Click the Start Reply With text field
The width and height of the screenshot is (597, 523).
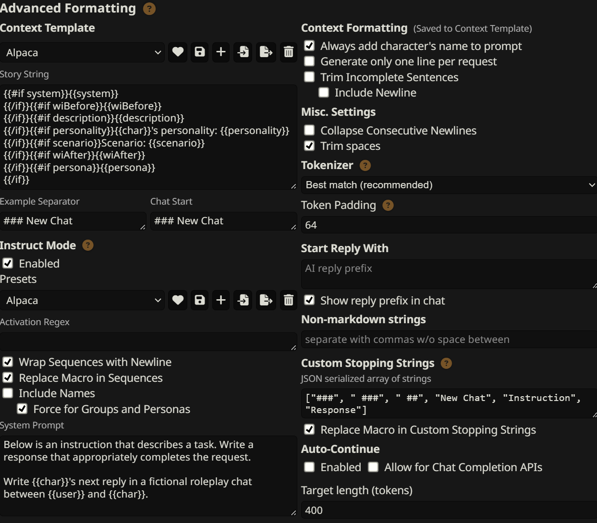tap(449, 274)
